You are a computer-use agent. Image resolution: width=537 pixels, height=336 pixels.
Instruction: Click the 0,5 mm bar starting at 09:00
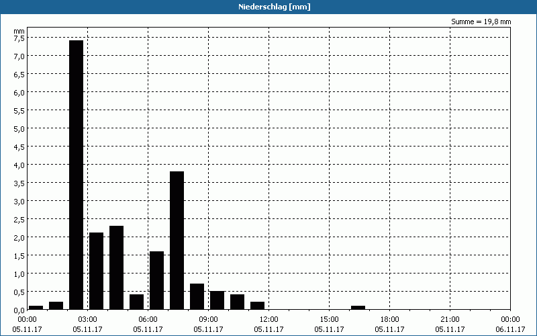pos(217,300)
